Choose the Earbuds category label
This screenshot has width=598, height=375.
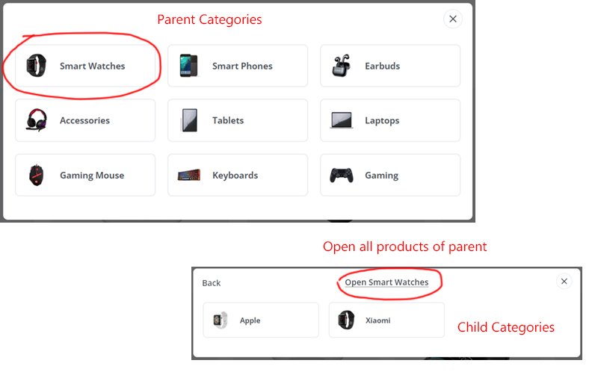[x=382, y=66]
